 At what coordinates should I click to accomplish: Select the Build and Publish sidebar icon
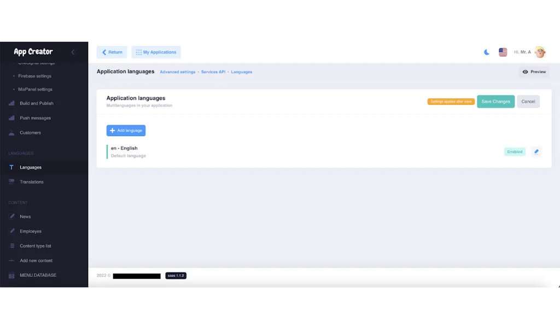point(11,103)
